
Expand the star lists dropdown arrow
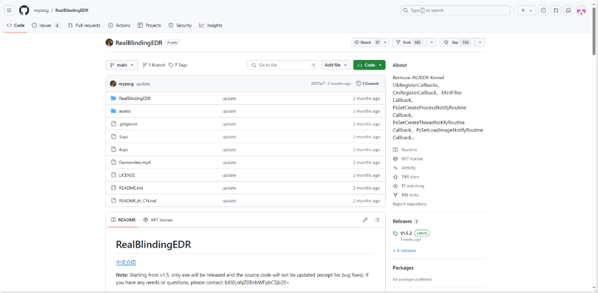480,42
